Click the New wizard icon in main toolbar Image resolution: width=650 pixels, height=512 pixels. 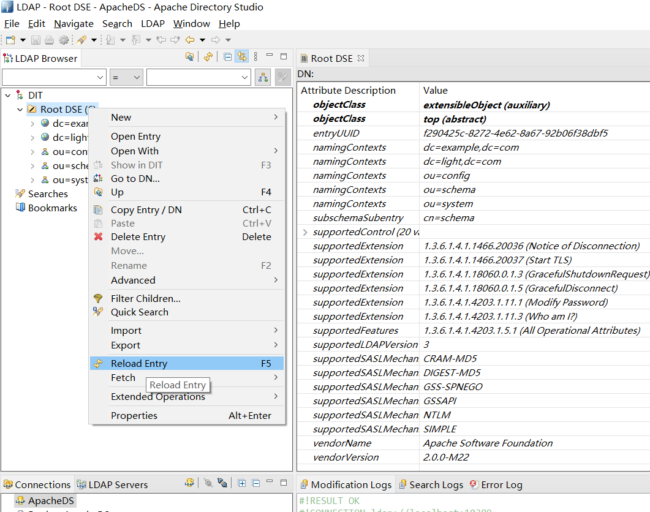click(10, 40)
